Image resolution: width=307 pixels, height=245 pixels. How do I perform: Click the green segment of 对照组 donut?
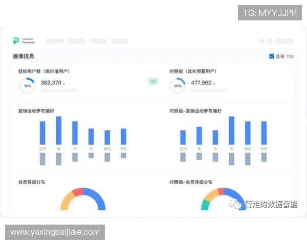pyautogui.click(x=205, y=205)
